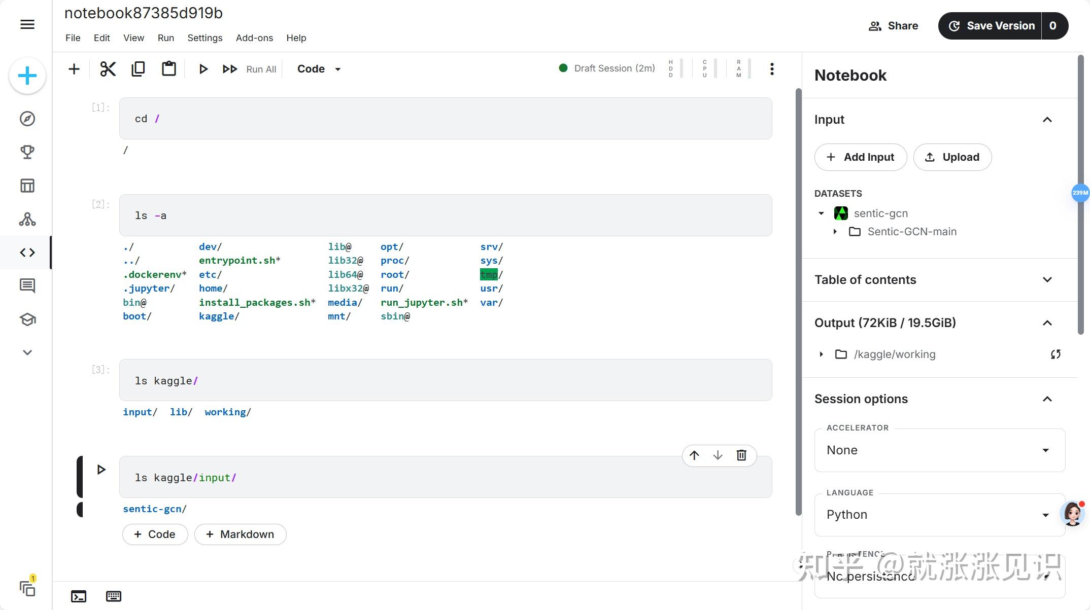Viewport: 1090px width, 610px height.
Task: Collapse the Input section
Action: 1047,120
